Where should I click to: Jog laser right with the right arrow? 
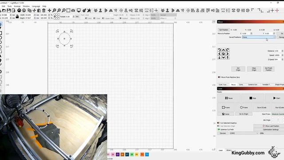228,54
